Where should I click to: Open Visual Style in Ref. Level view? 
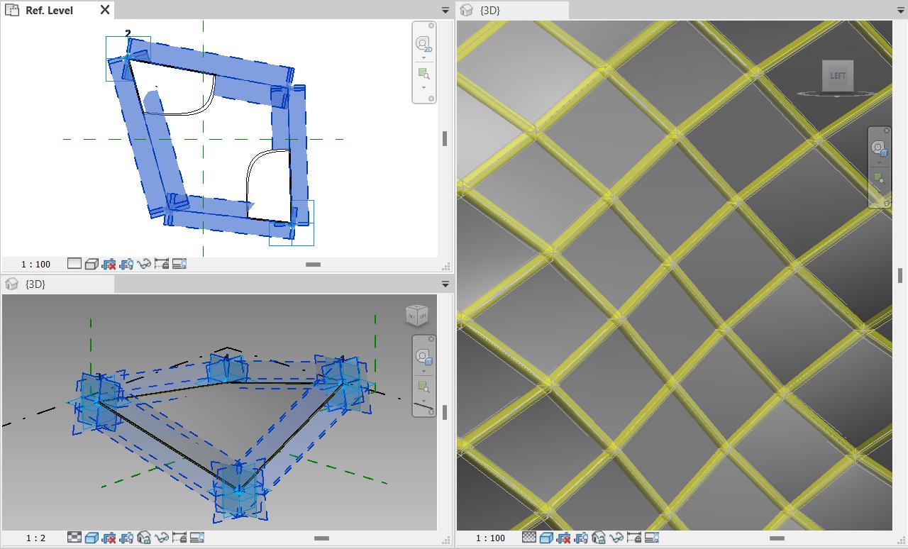(92, 264)
